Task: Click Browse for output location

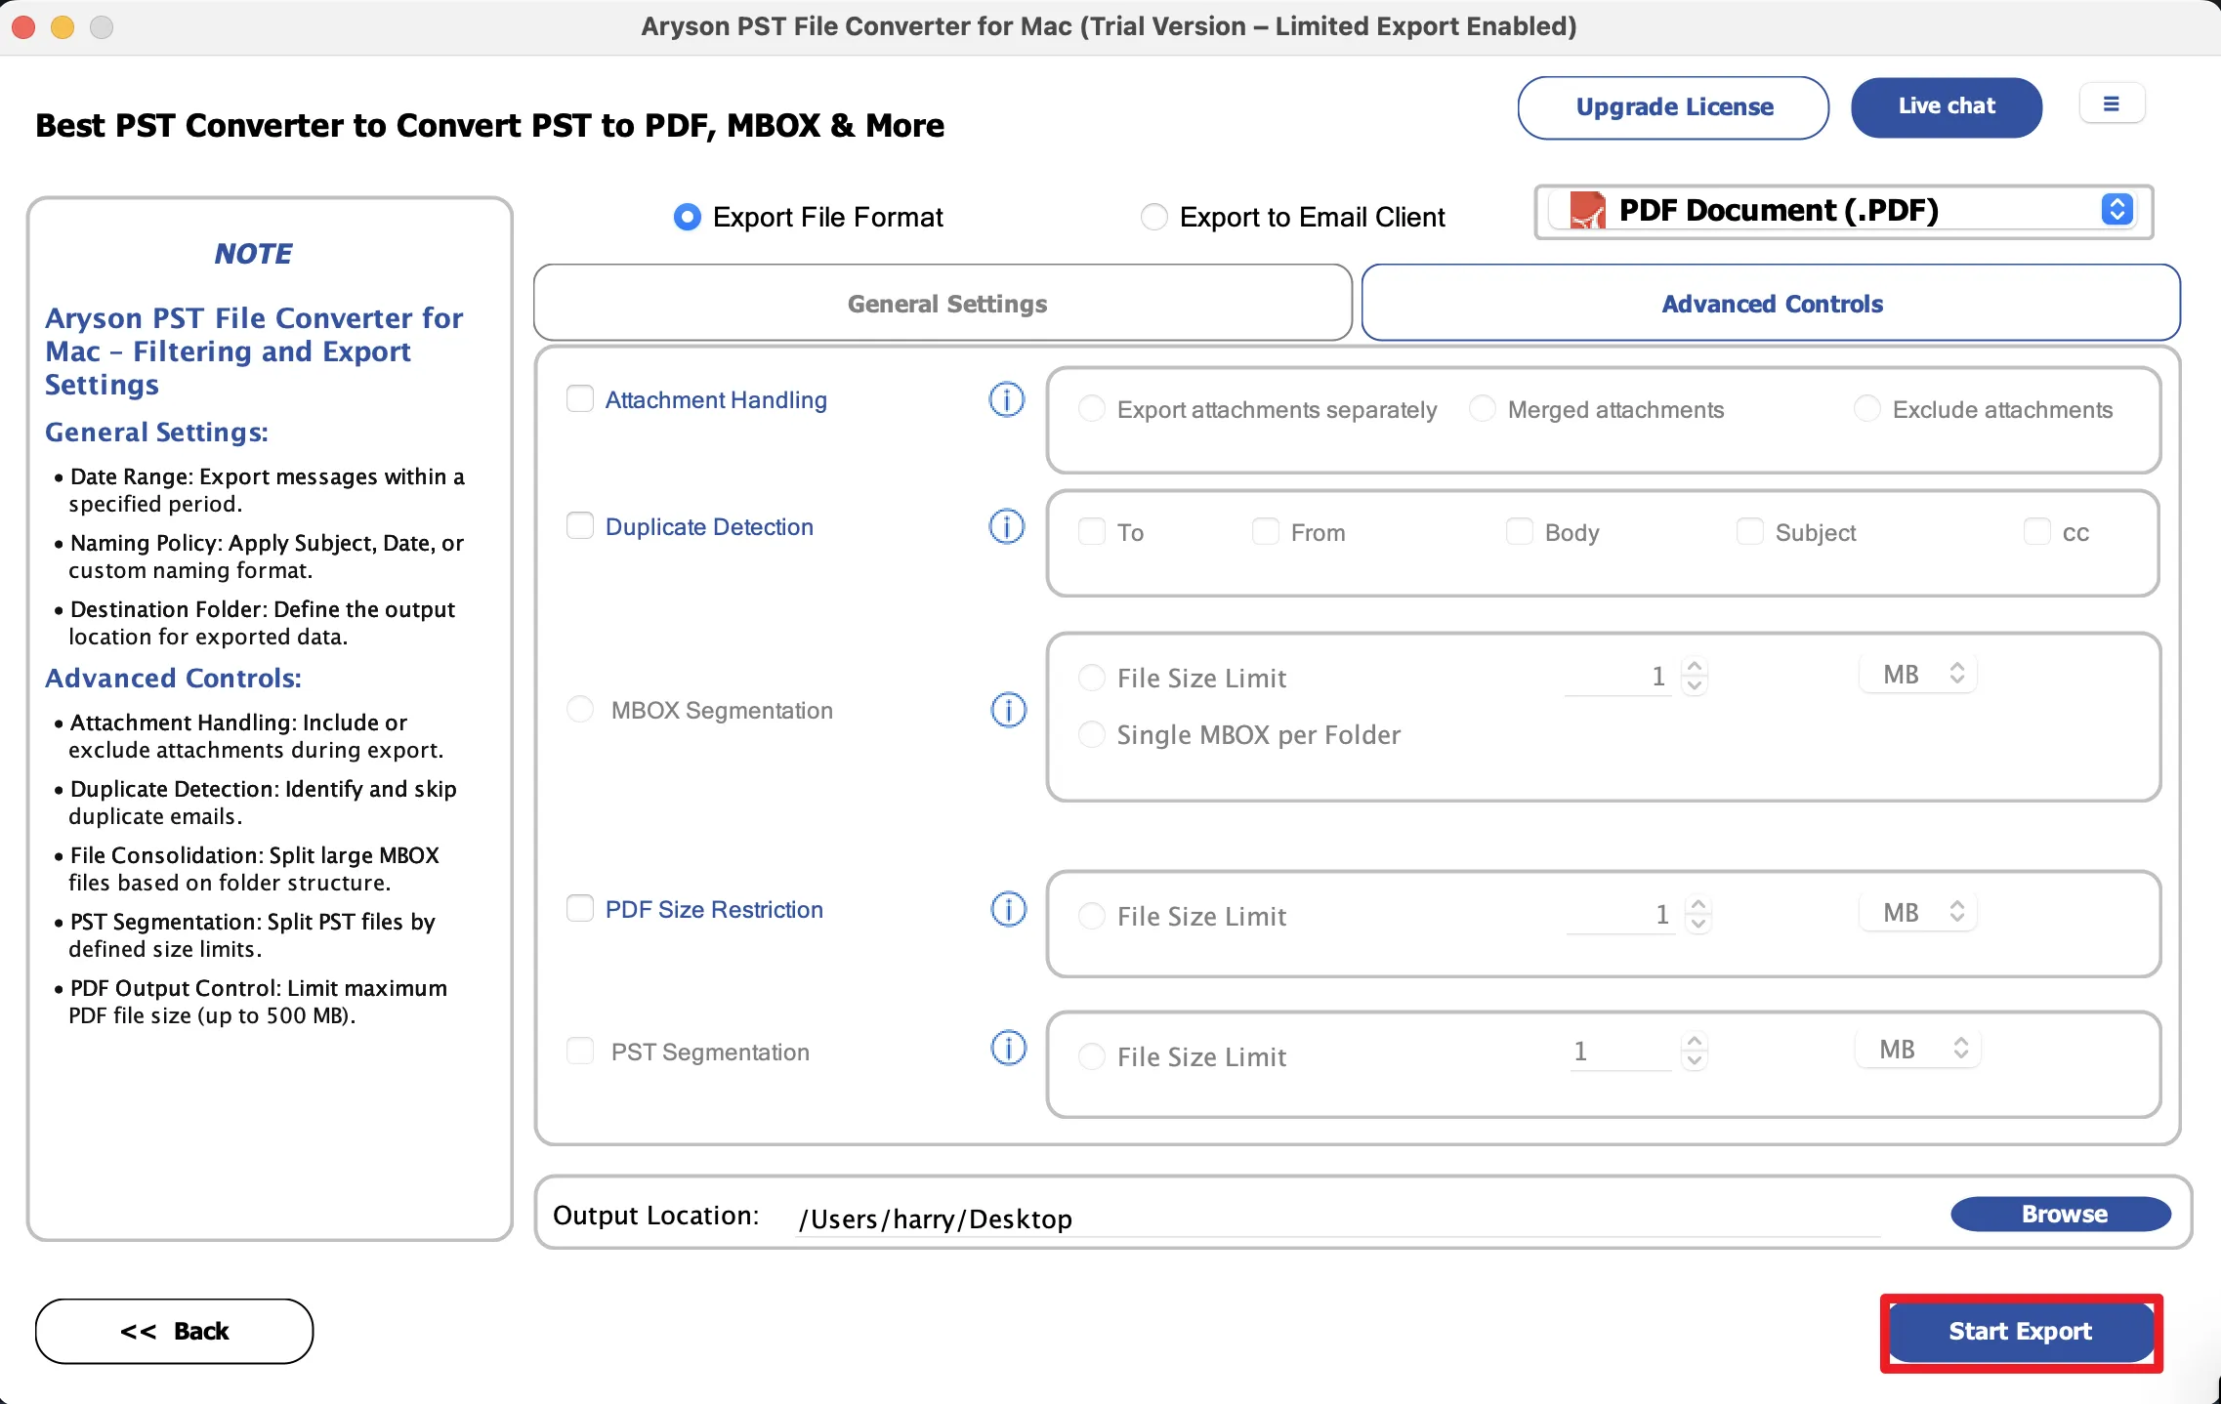Action: click(2062, 1214)
